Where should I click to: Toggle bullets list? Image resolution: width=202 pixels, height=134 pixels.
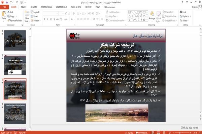pyautogui.click(x=78, y=13)
